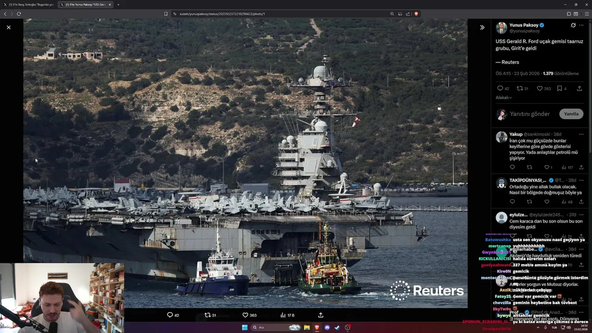Image resolution: width=592 pixels, height=333 pixels.
Task: Click the Yanıtını gönder reply field
Action: coord(530,114)
